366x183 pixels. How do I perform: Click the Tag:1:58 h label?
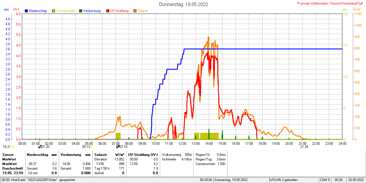click(102, 168)
